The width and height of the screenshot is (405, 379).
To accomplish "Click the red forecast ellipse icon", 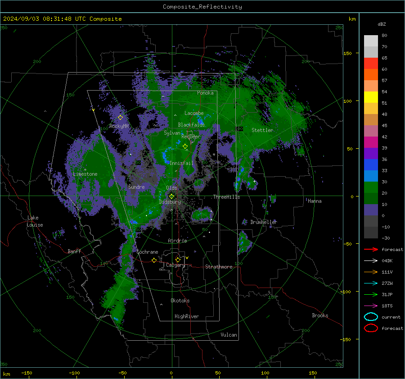I will [371, 328].
